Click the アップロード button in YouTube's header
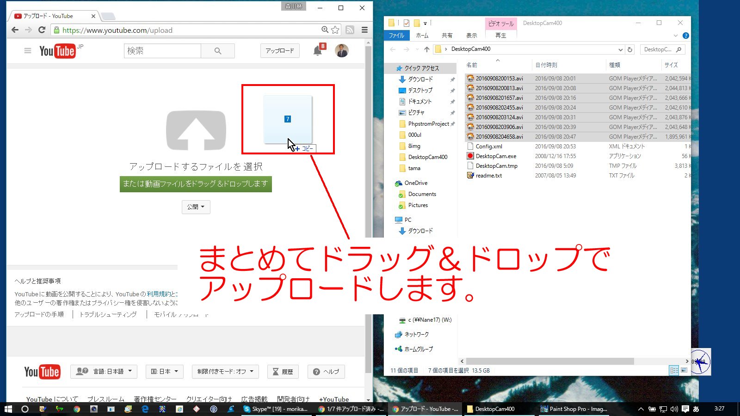Image resolution: width=740 pixels, height=416 pixels. (280, 50)
